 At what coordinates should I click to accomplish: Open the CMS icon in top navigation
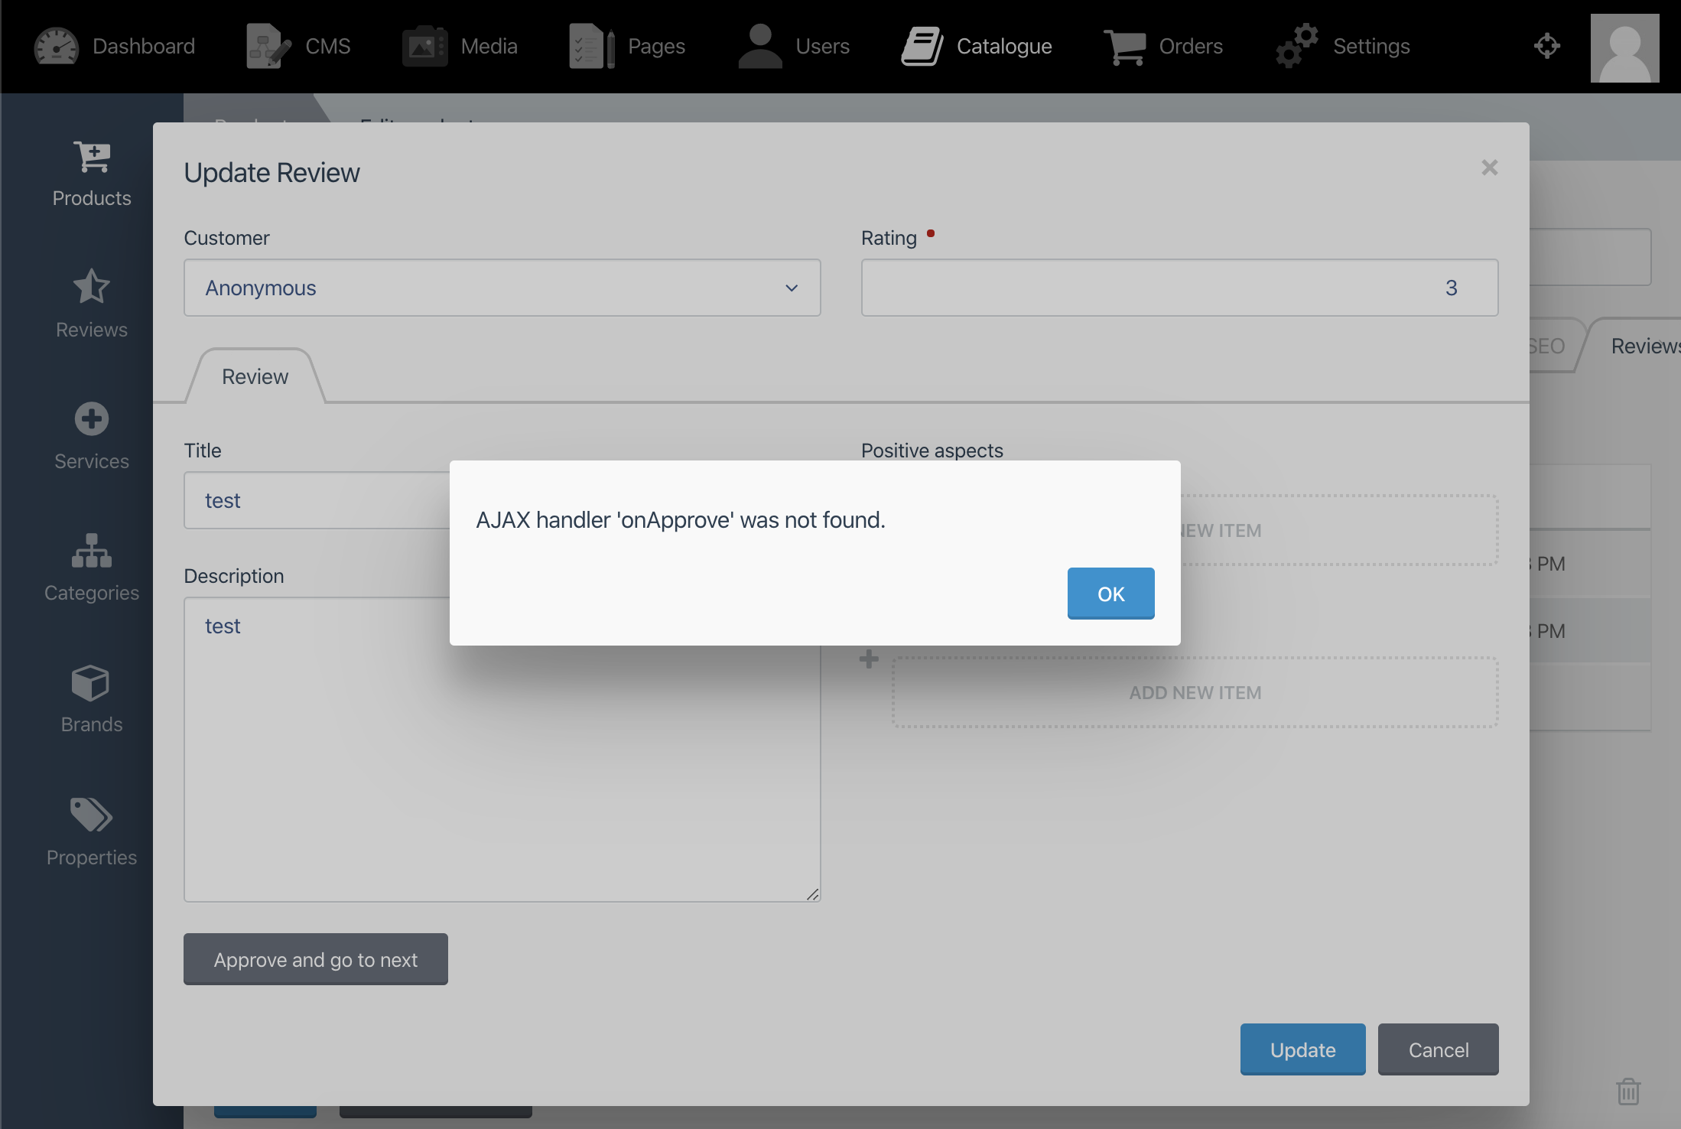pyautogui.click(x=268, y=47)
